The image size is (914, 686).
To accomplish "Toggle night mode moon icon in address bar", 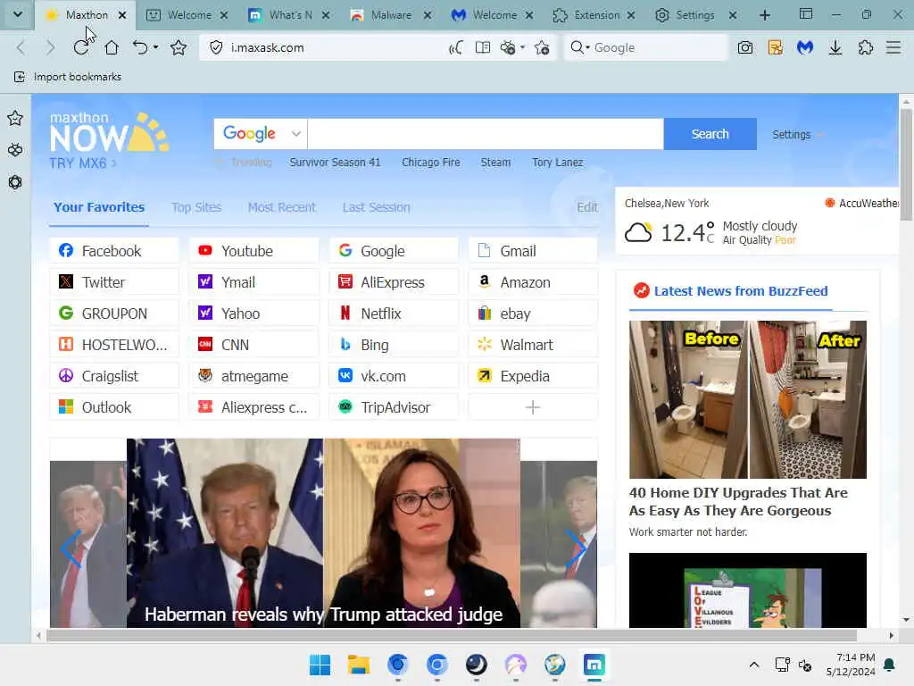I will click(x=456, y=48).
